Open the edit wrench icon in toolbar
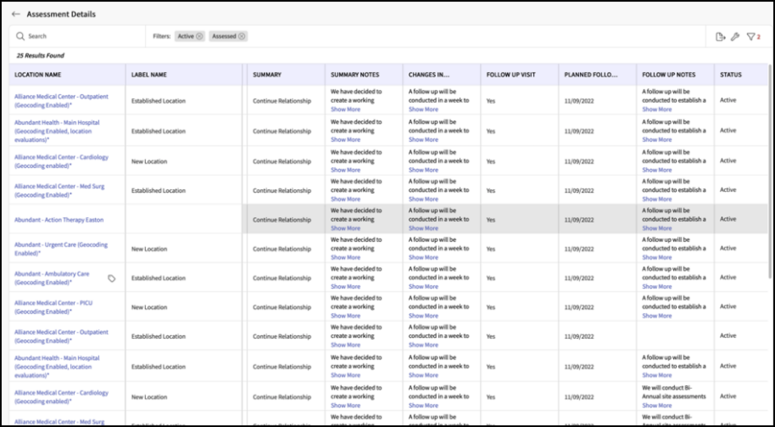 (735, 37)
